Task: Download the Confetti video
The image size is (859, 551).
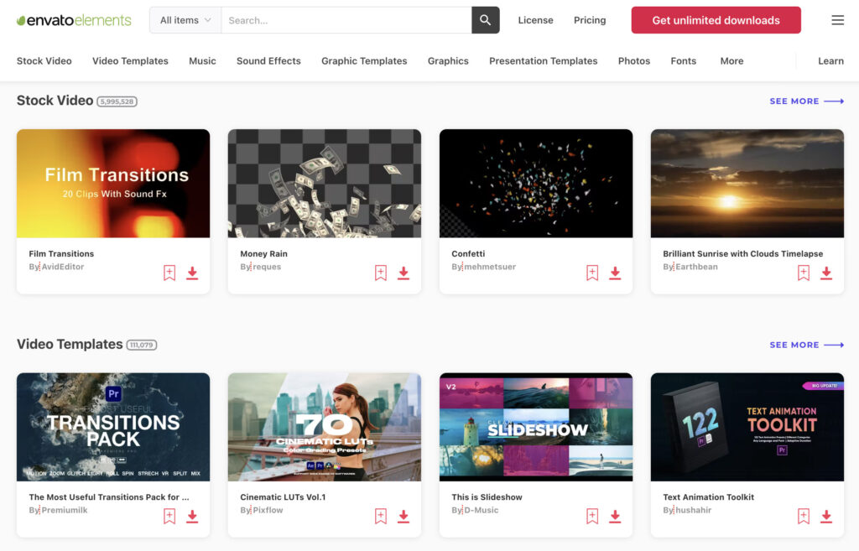Action: pos(615,273)
